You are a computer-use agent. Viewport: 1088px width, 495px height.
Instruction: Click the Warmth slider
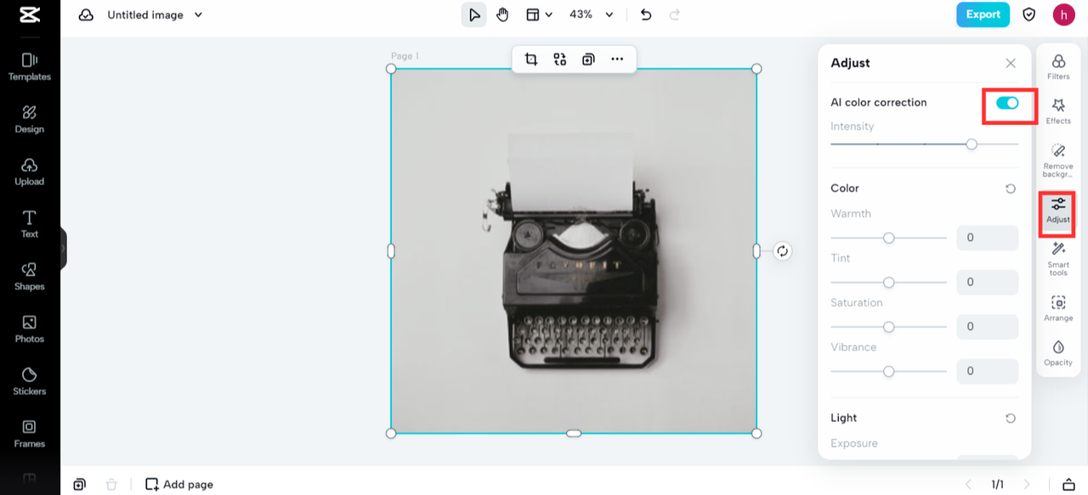(x=889, y=238)
